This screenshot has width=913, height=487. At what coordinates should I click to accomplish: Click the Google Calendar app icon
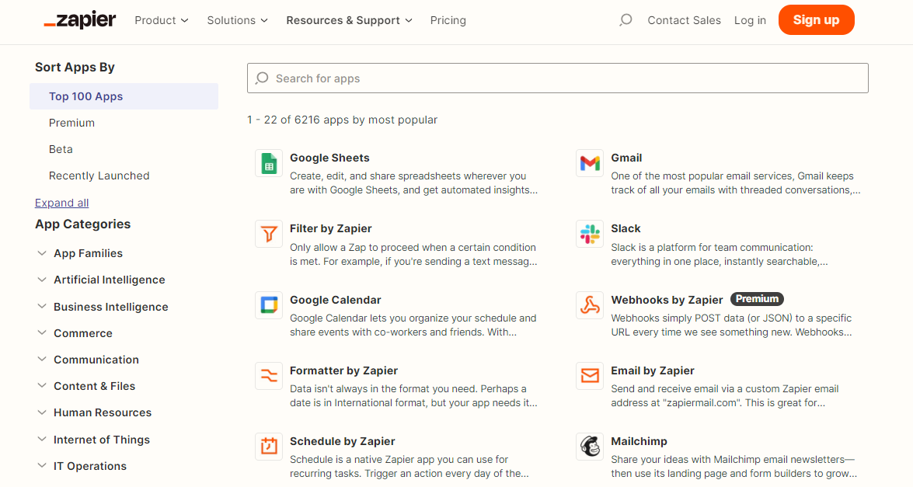click(x=269, y=305)
